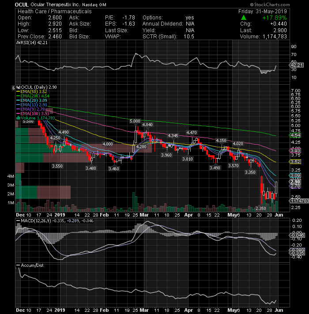The height and width of the screenshot is (314, 309).
Task: Click the OCUL (Daily) 2.90 legend entry
Action: [37, 87]
